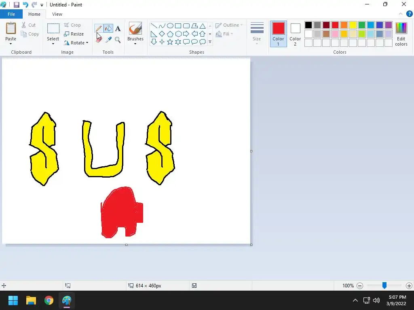Viewport: 414px width, 310px height.
Task: Select the Text tool
Action: click(x=118, y=29)
